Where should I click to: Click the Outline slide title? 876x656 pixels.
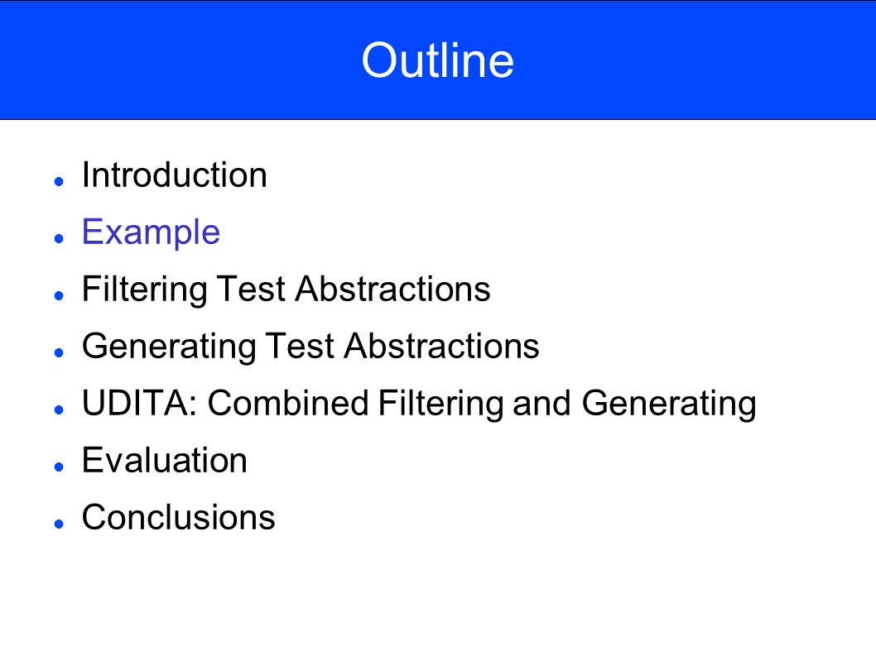point(437,60)
